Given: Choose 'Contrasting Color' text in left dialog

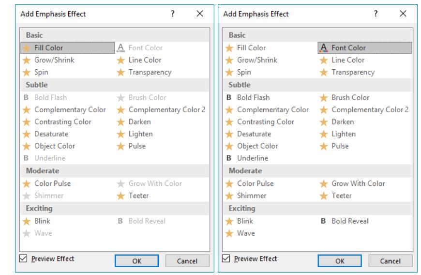Looking at the screenshot, I should [63, 122].
